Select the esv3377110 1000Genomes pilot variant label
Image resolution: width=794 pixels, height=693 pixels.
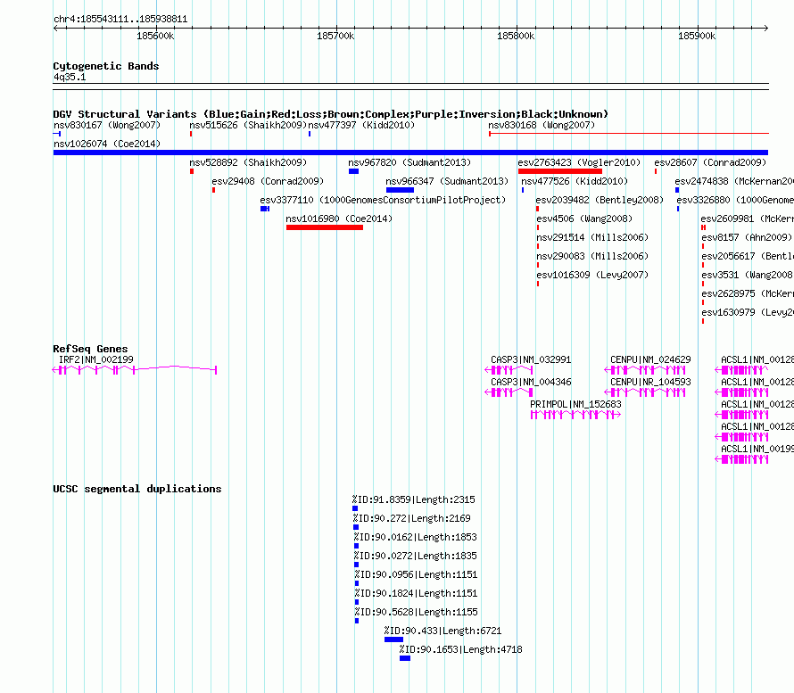coord(383,200)
